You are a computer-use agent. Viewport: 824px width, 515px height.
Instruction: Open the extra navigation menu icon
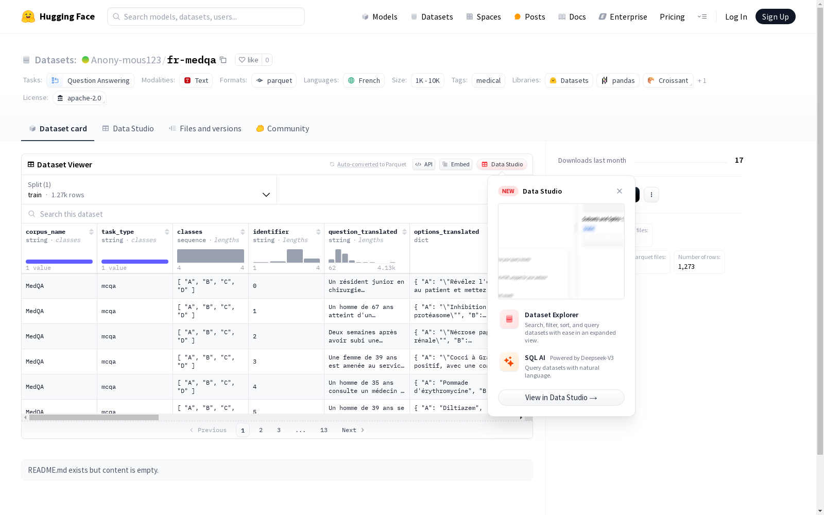point(702,16)
